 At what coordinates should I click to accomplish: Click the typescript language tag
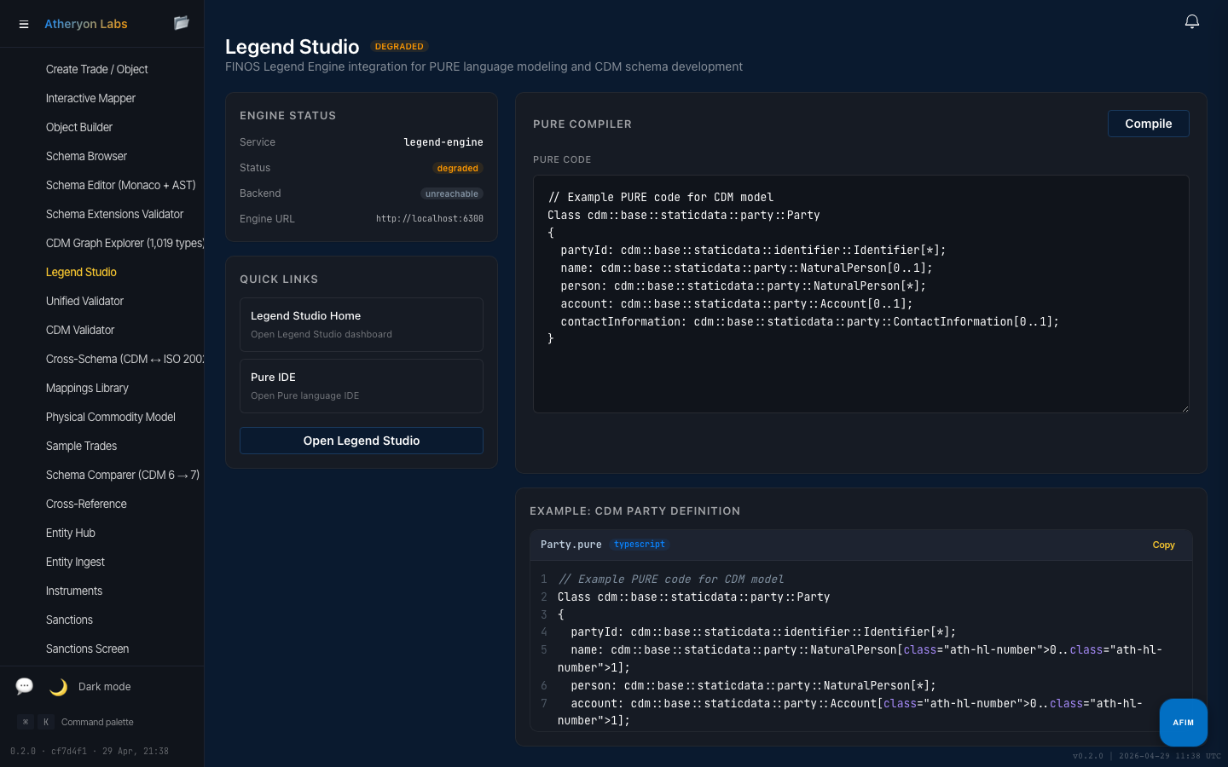point(640,545)
